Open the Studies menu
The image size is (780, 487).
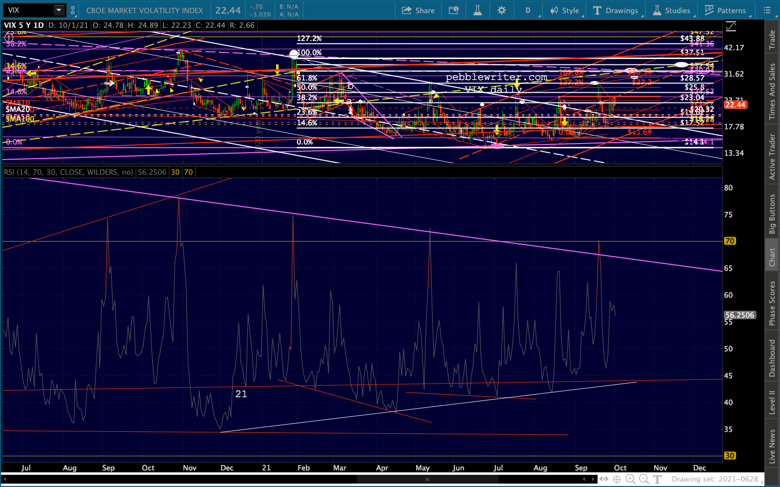[x=672, y=10]
